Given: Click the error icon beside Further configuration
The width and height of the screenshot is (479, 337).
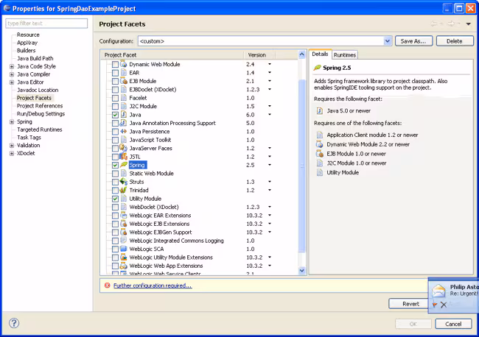Looking at the screenshot, I should 108,285.
